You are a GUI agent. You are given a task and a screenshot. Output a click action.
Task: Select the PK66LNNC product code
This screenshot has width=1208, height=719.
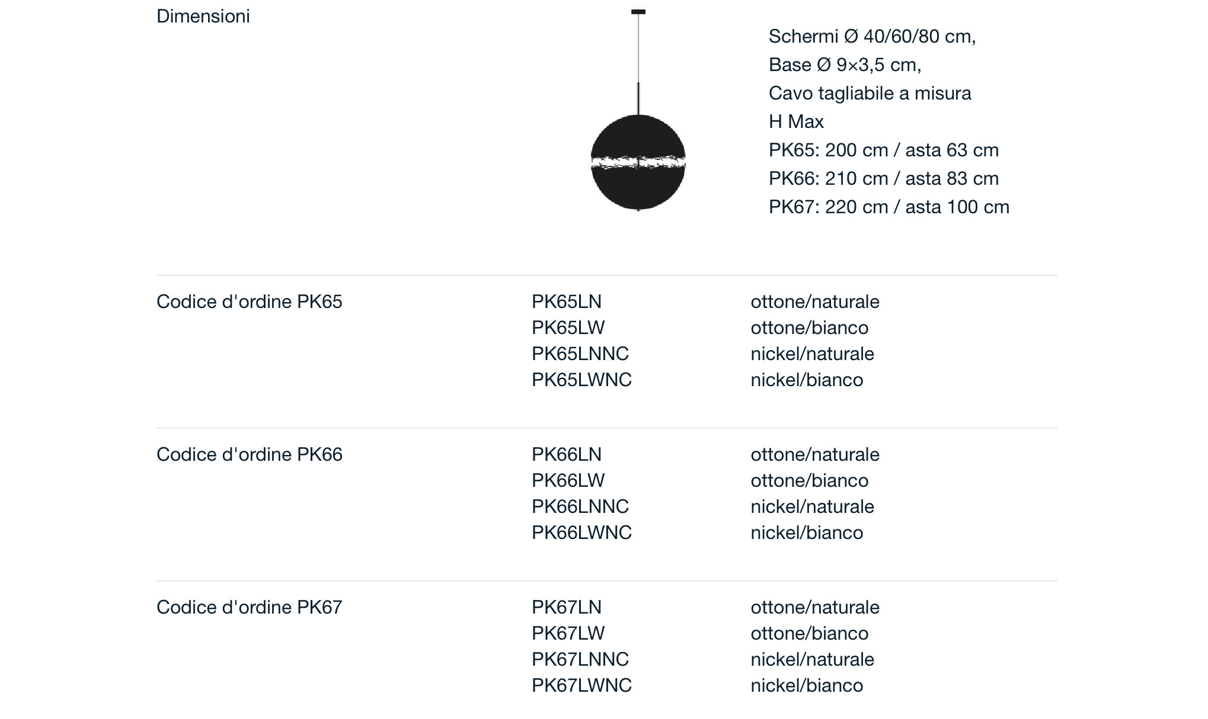point(580,506)
